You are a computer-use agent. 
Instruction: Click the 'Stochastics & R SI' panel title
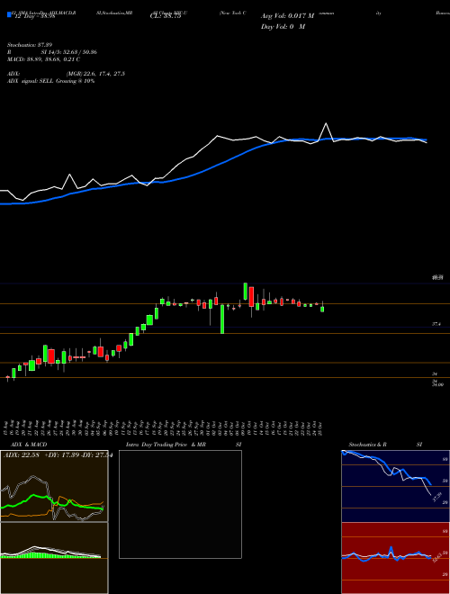(385, 445)
